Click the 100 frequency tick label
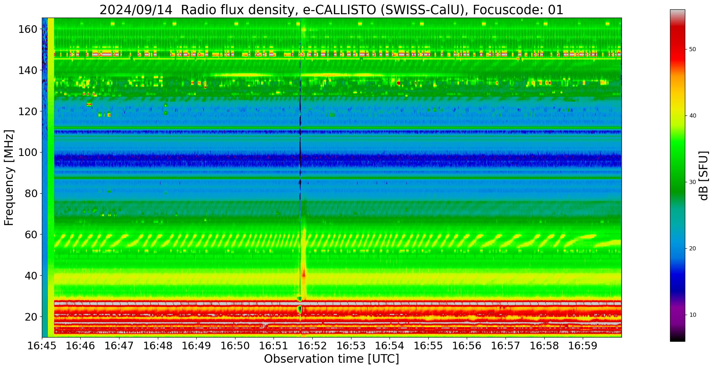Image resolution: width=714 pixels, height=369 pixels. (27, 153)
